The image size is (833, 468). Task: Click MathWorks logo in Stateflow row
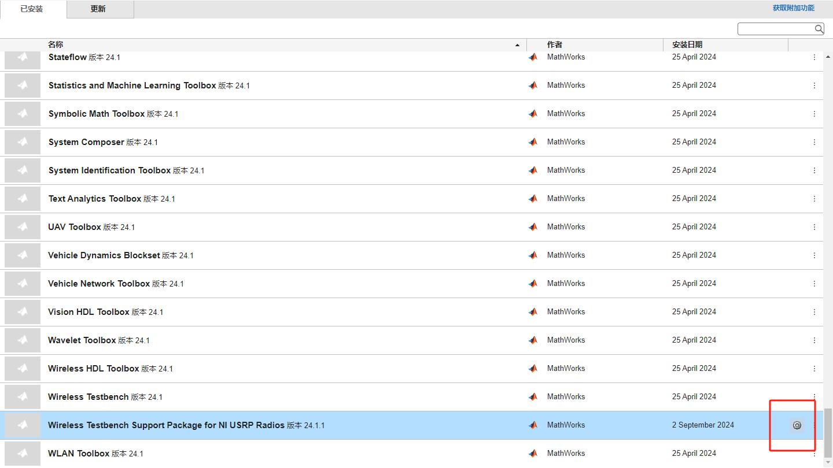(533, 57)
